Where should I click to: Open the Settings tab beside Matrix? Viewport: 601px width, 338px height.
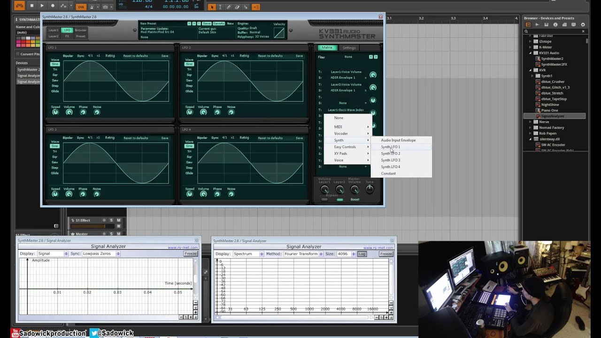[x=349, y=48]
